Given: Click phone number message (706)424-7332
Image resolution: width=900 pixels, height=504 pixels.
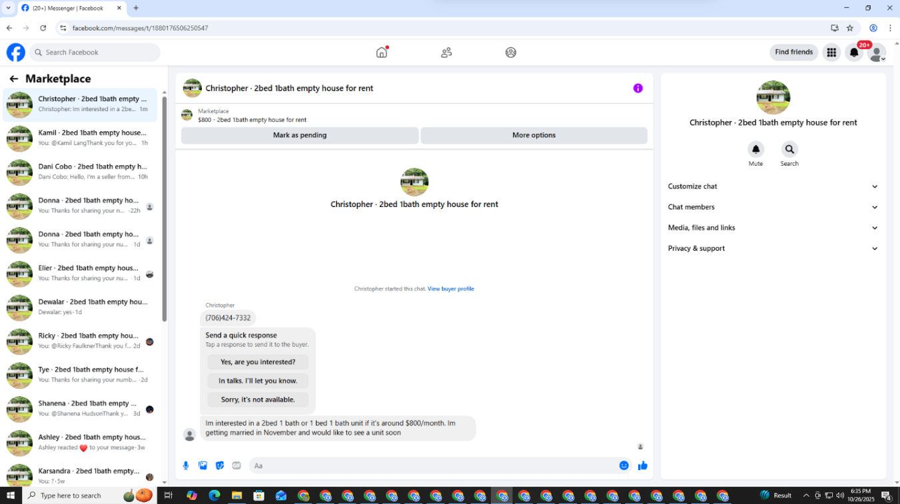Looking at the screenshot, I should (228, 318).
